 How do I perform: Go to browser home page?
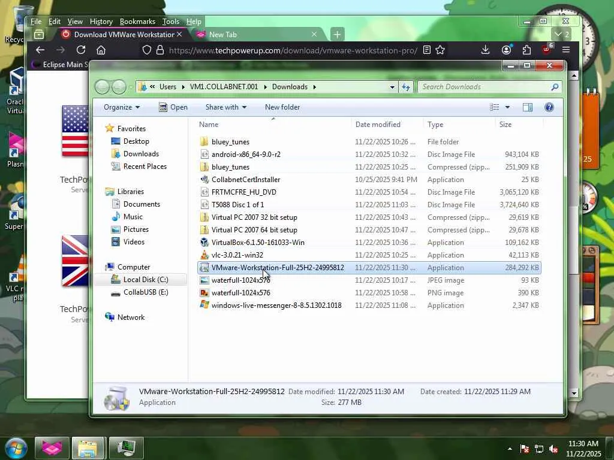coord(101,50)
